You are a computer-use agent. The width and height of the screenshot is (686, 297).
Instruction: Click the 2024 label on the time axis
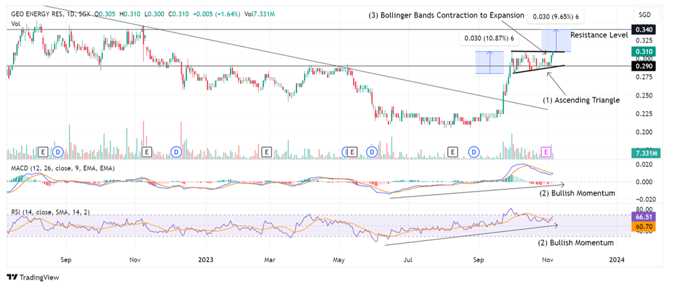click(617, 259)
